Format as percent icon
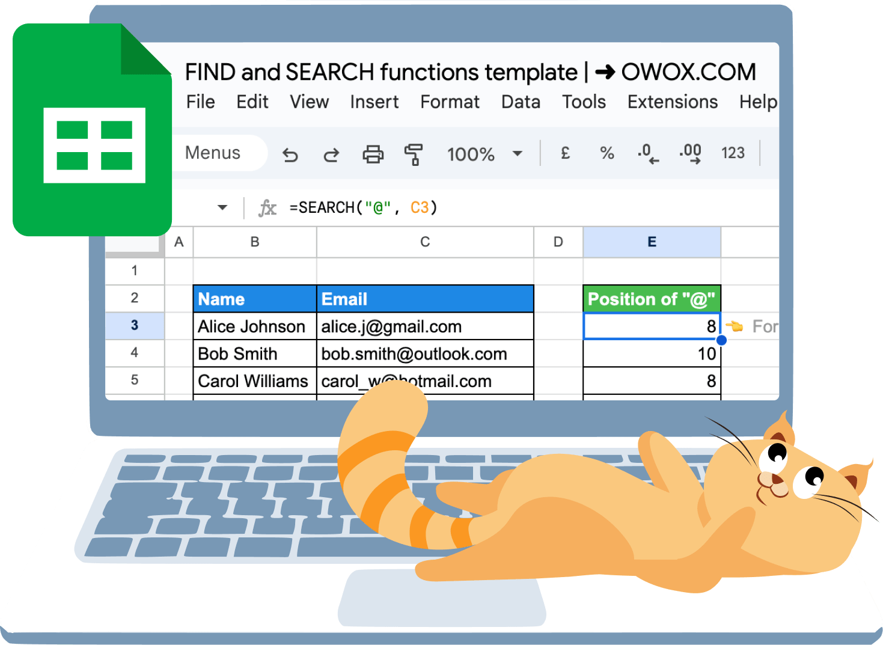The image size is (883, 645). point(607,153)
